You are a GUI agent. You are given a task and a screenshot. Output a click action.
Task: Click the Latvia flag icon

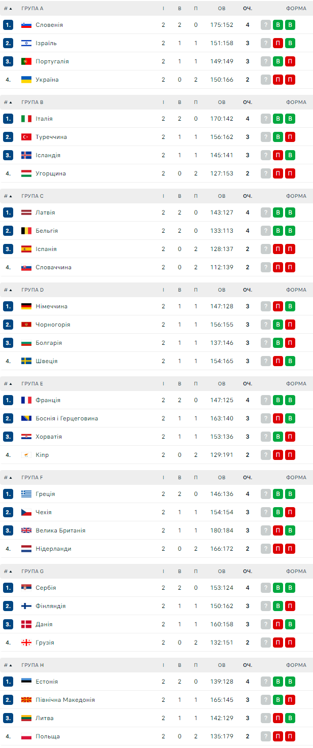click(26, 212)
